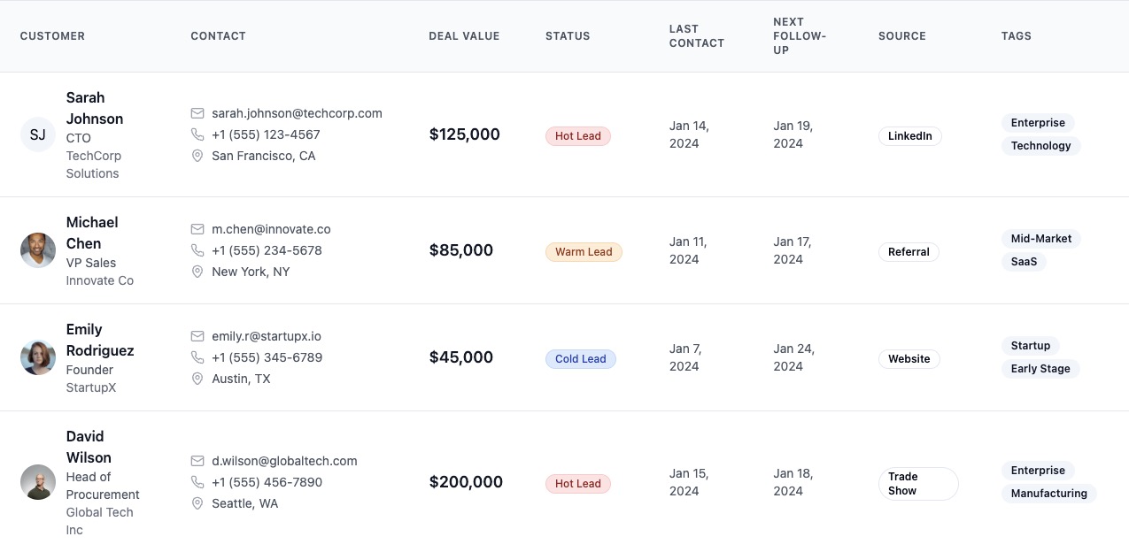This screenshot has width=1129, height=552.
Task: Click the phone icon beside +1 (555) 456-7890
Action: (197, 482)
